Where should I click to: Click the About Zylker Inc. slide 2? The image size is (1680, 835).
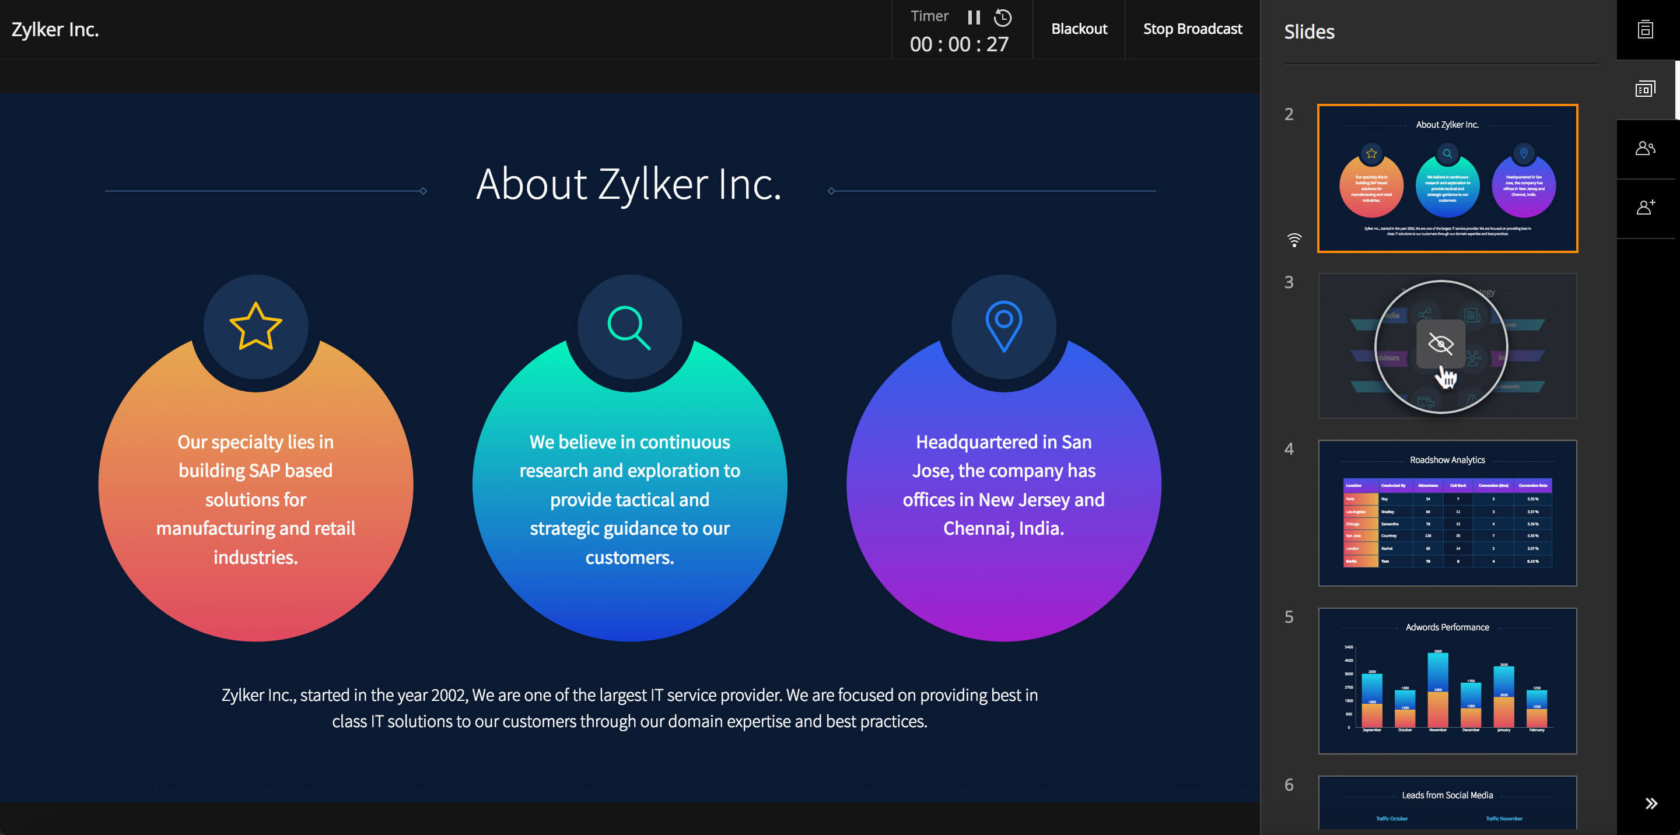1447,179
